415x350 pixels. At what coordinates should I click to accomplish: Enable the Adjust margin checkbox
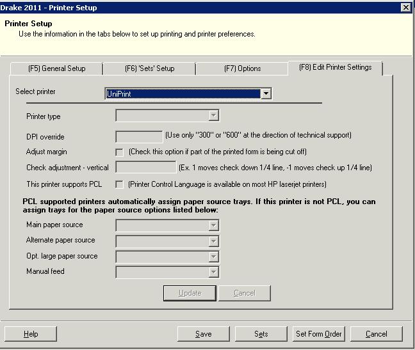click(119, 152)
